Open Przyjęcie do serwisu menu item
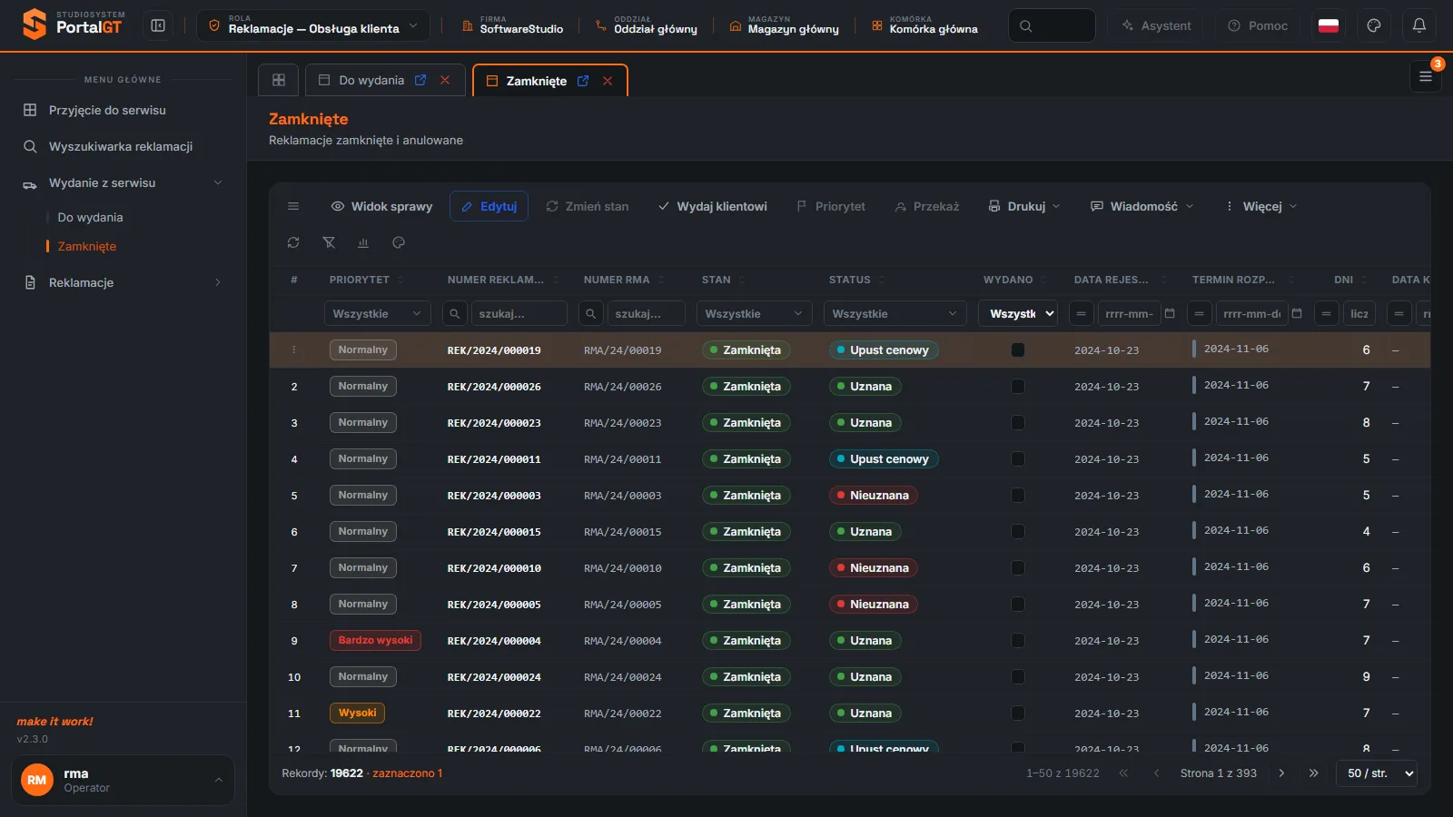Viewport: 1453px width, 817px height. 123,110
